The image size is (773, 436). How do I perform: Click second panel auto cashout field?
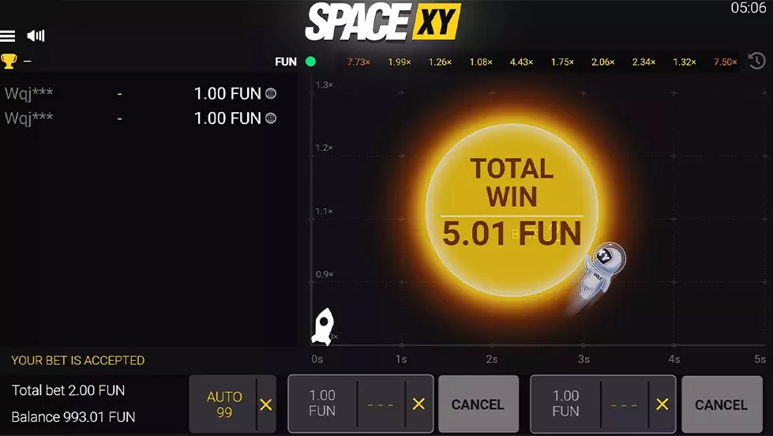pos(624,404)
